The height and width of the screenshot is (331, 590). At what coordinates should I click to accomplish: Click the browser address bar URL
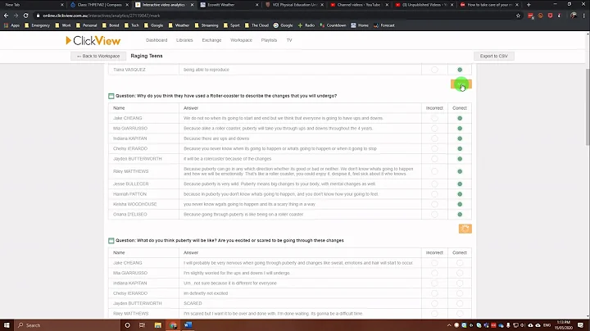click(102, 16)
